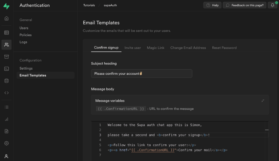
Task: Switch to Change Email Address tab
Action: pos(188,48)
